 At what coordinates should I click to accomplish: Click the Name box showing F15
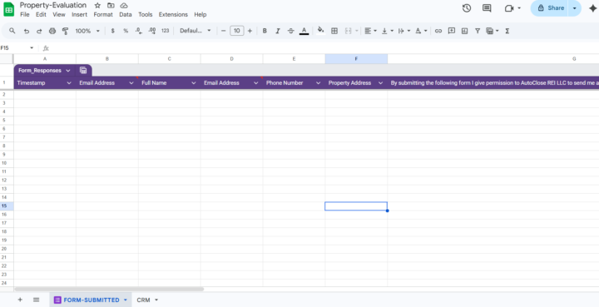pyautogui.click(x=17, y=48)
